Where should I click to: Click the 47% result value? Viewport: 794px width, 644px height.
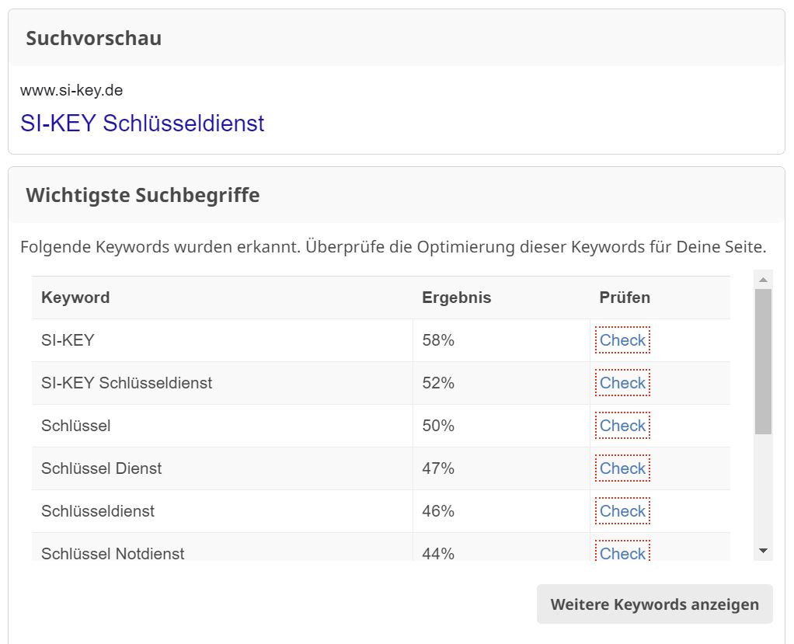pyautogui.click(x=438, y=468)
